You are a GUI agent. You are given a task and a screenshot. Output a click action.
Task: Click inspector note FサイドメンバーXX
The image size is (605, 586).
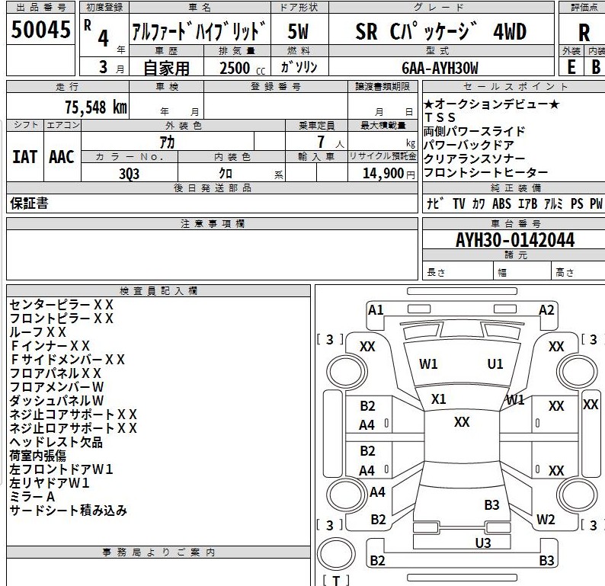[67, 360]
